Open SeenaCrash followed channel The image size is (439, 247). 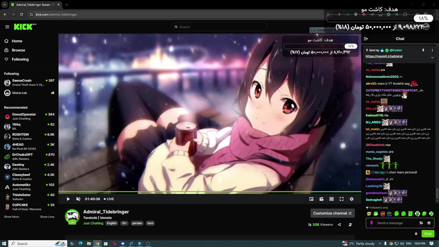29,83
